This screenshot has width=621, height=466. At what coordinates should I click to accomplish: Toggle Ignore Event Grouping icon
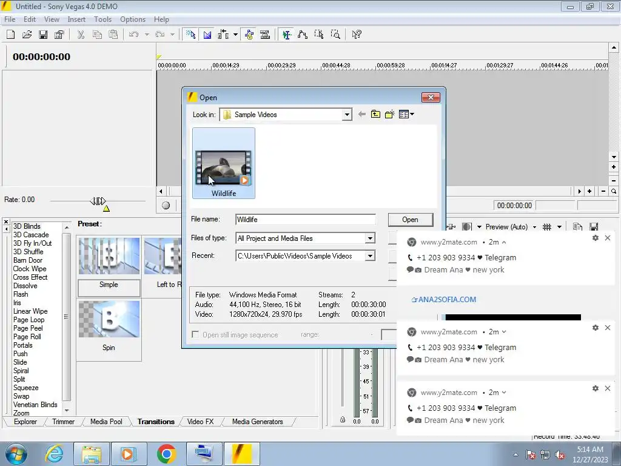click(265, 35)
